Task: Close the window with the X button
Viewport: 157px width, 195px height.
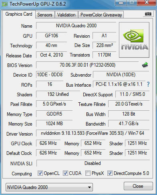Action: [x=147, y=3]
